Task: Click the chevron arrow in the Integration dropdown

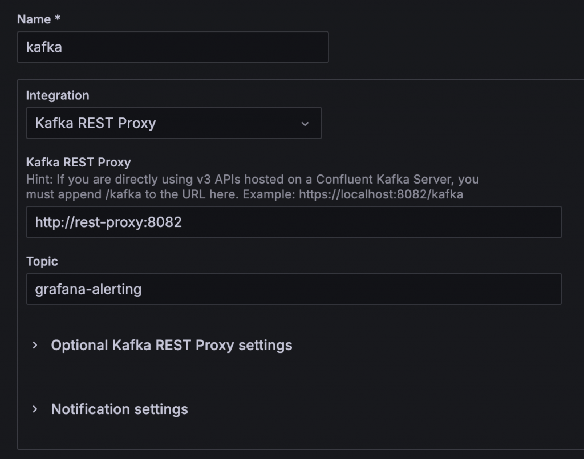Action: pos(305,124)
